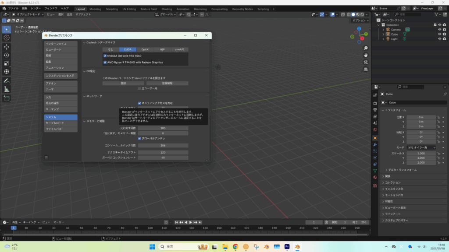Uncheck the NVIDIA GeForce RTX 4060 device
Image resolution: width=449 pixels, height=252 pixels.
click(x=105, y=56)
